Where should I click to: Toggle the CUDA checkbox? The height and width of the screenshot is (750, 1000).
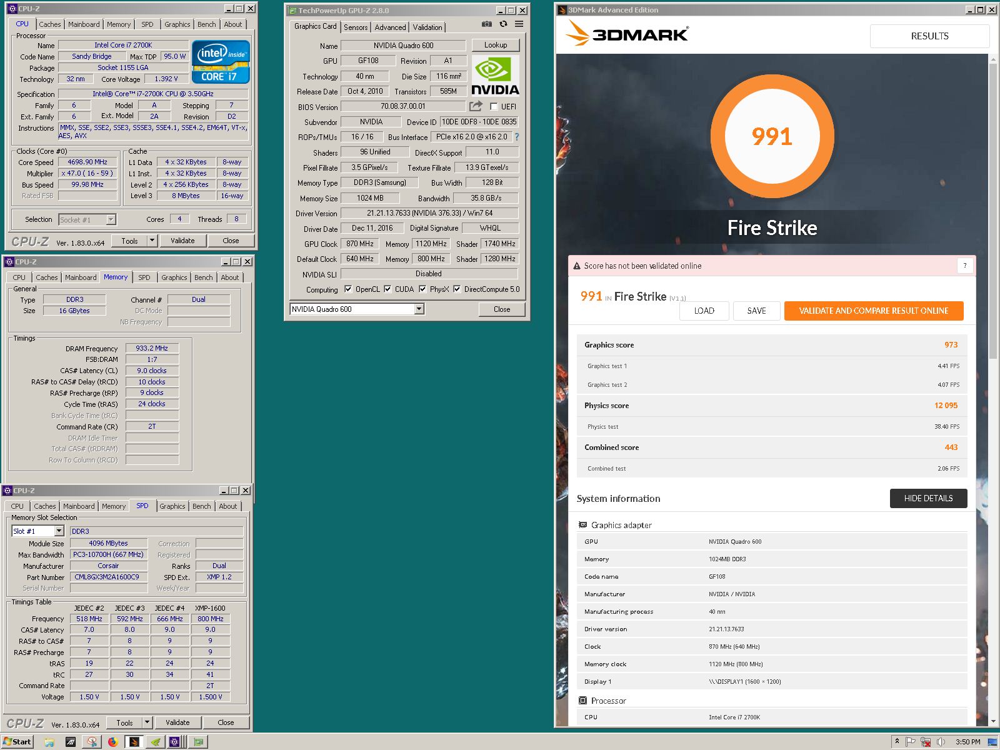tap(387, 289)
